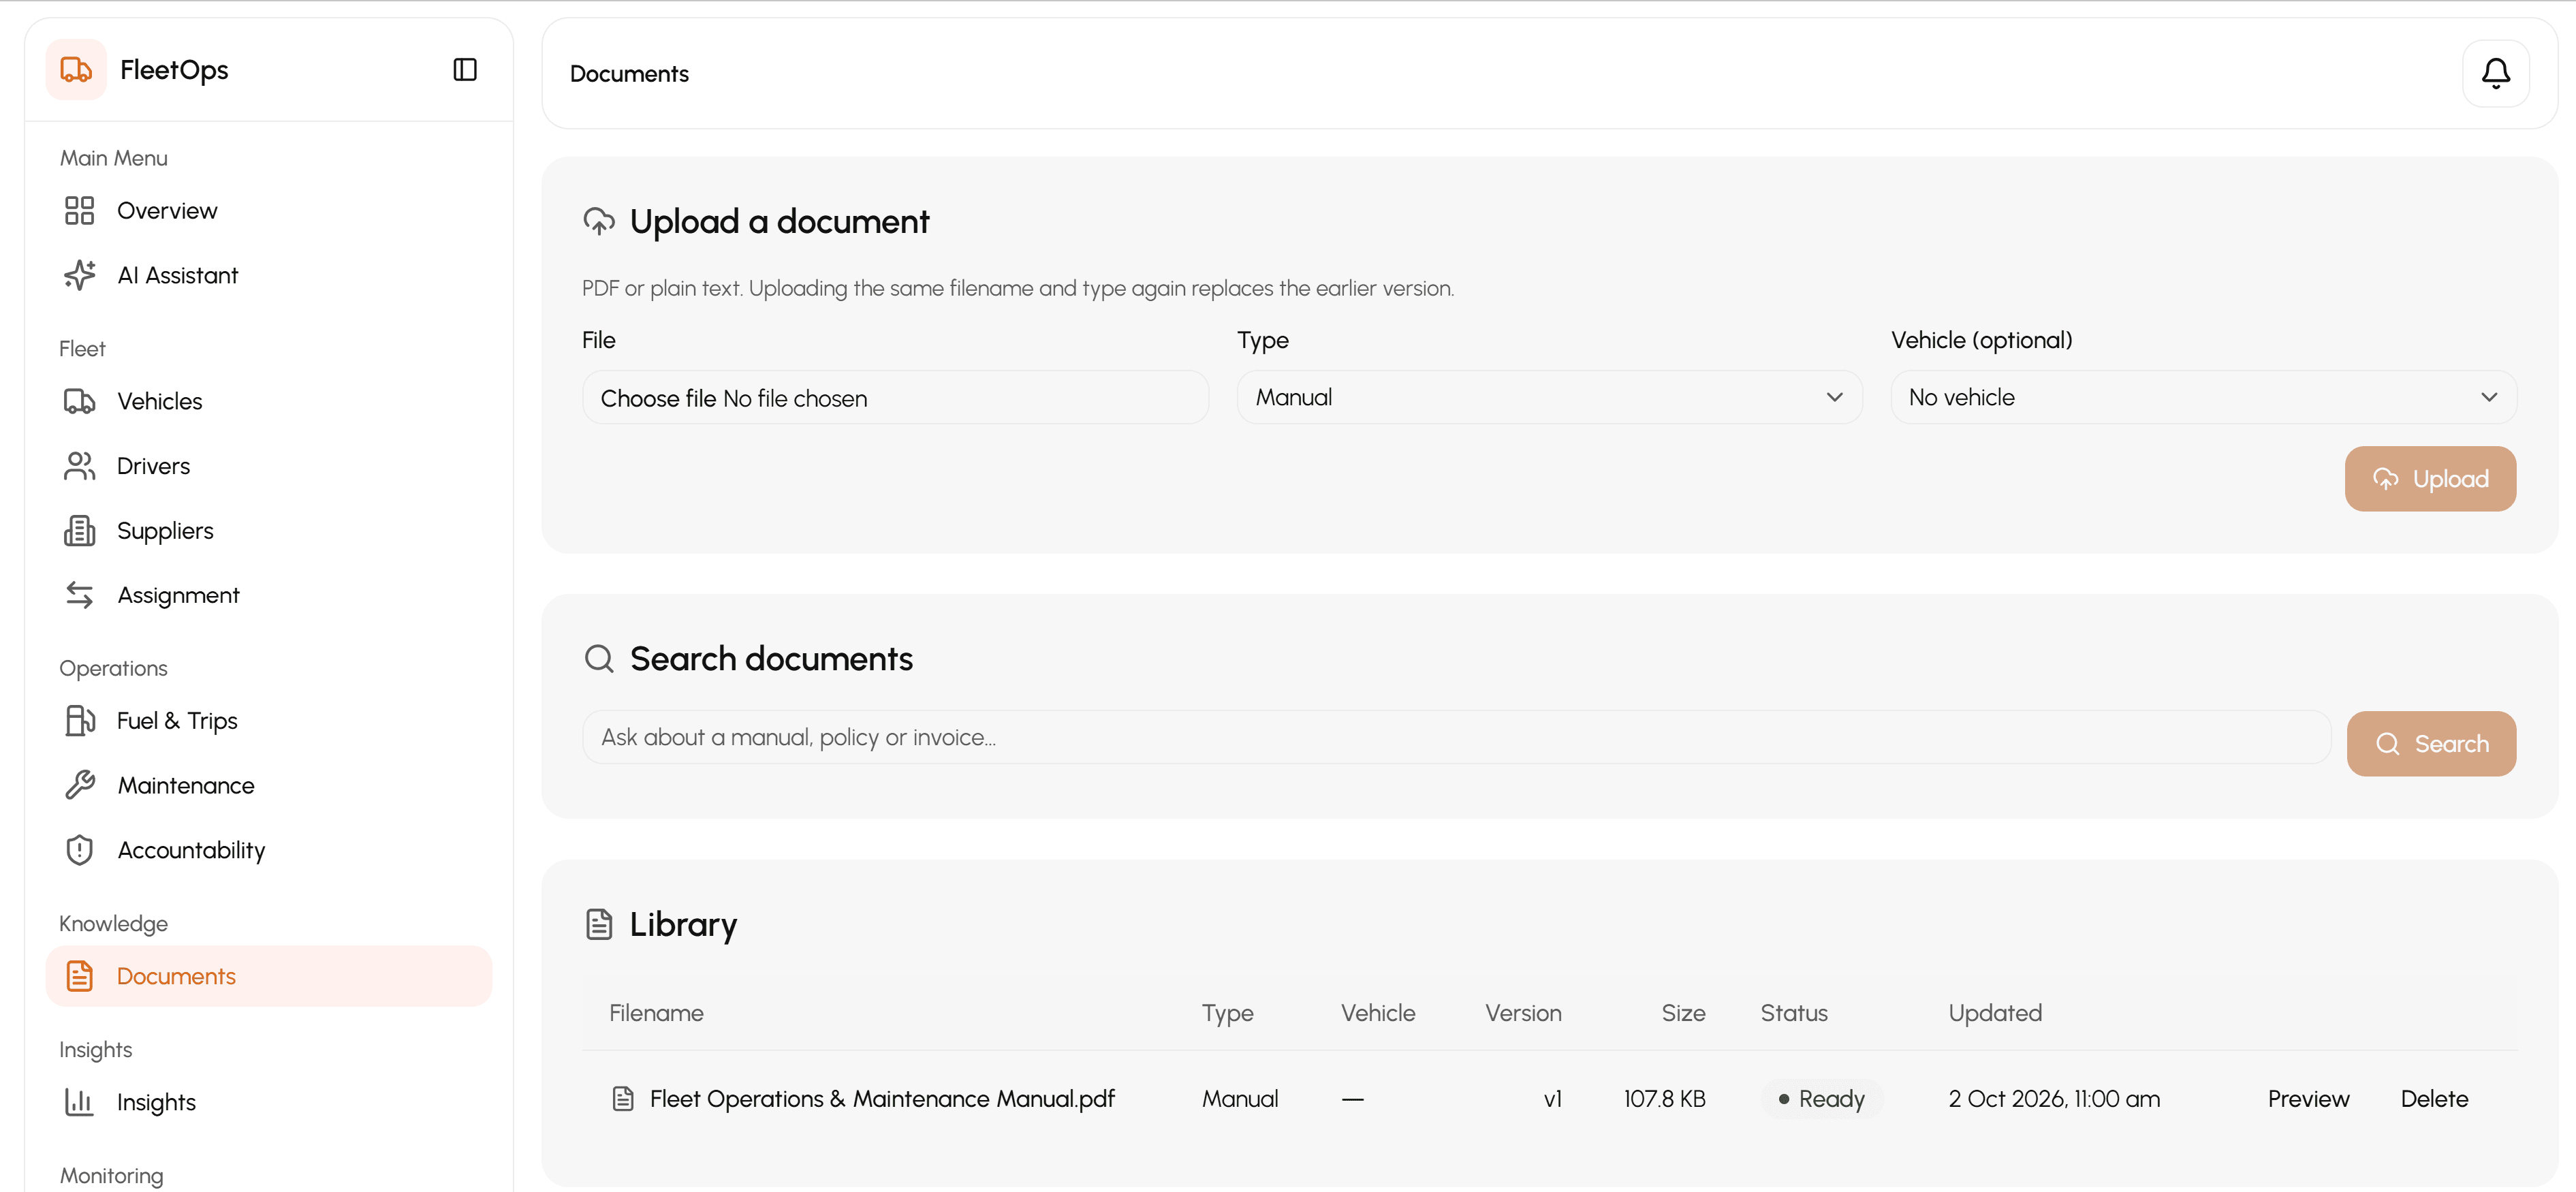Click the 107.8 KB size value
2576x1192 pixels.
point(1664,1099)
